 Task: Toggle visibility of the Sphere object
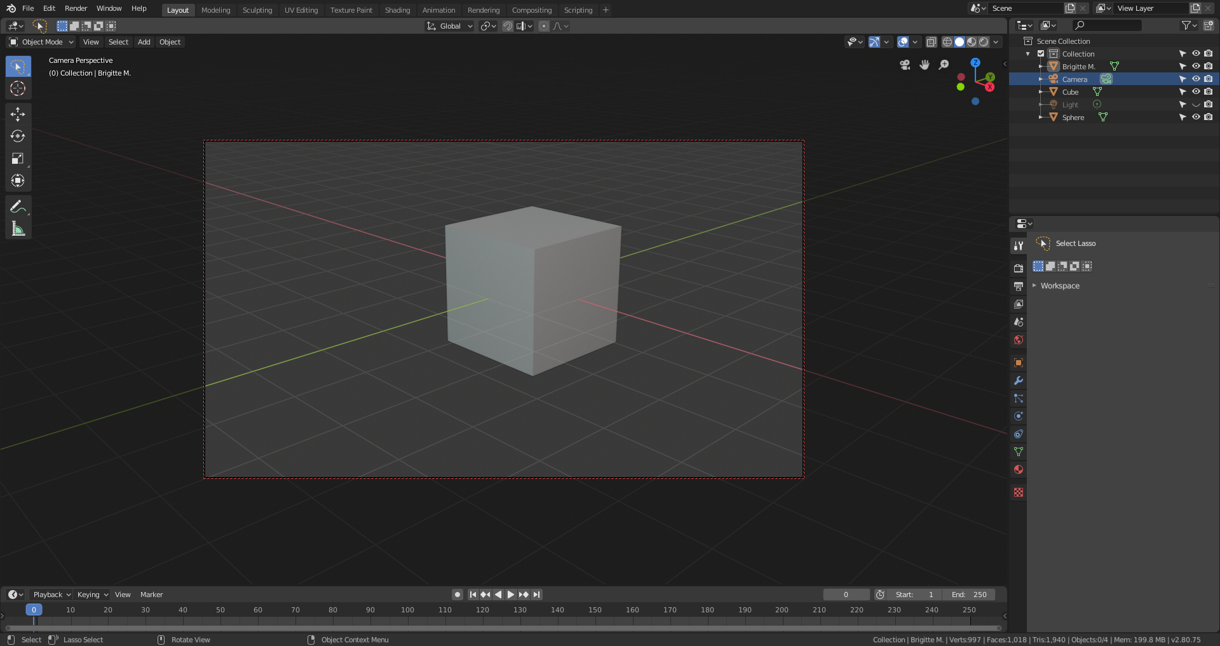1195,118
